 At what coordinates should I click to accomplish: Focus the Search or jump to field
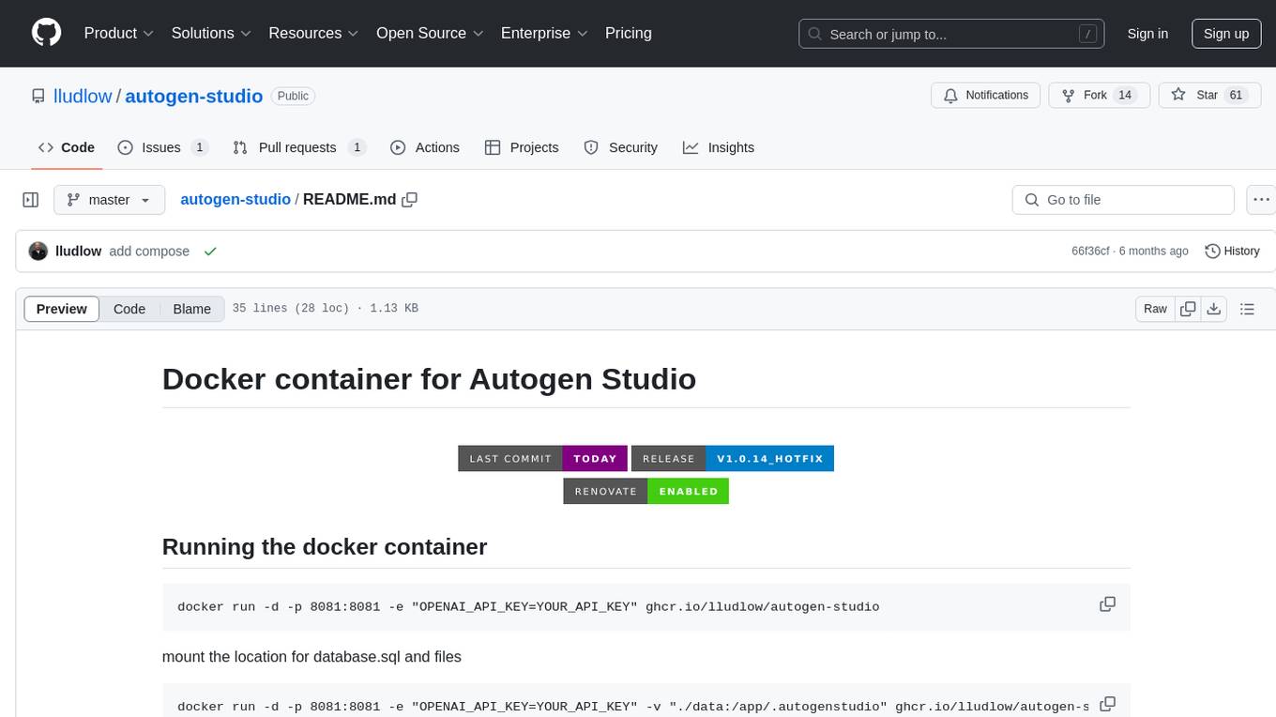click(x=952, y=34)
